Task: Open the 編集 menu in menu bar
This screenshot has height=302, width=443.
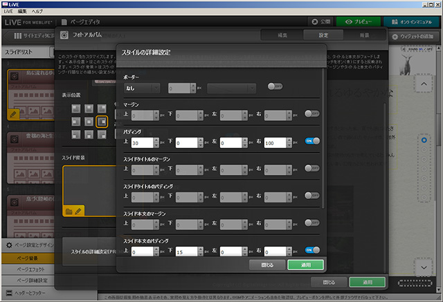Action: (x=23, y=12)
